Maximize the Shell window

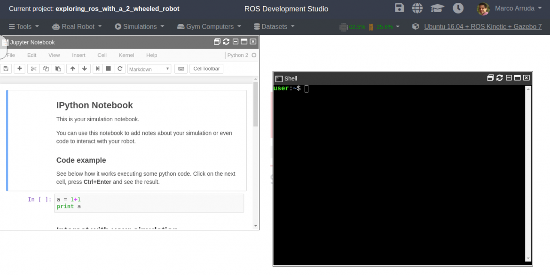point(518,78)
